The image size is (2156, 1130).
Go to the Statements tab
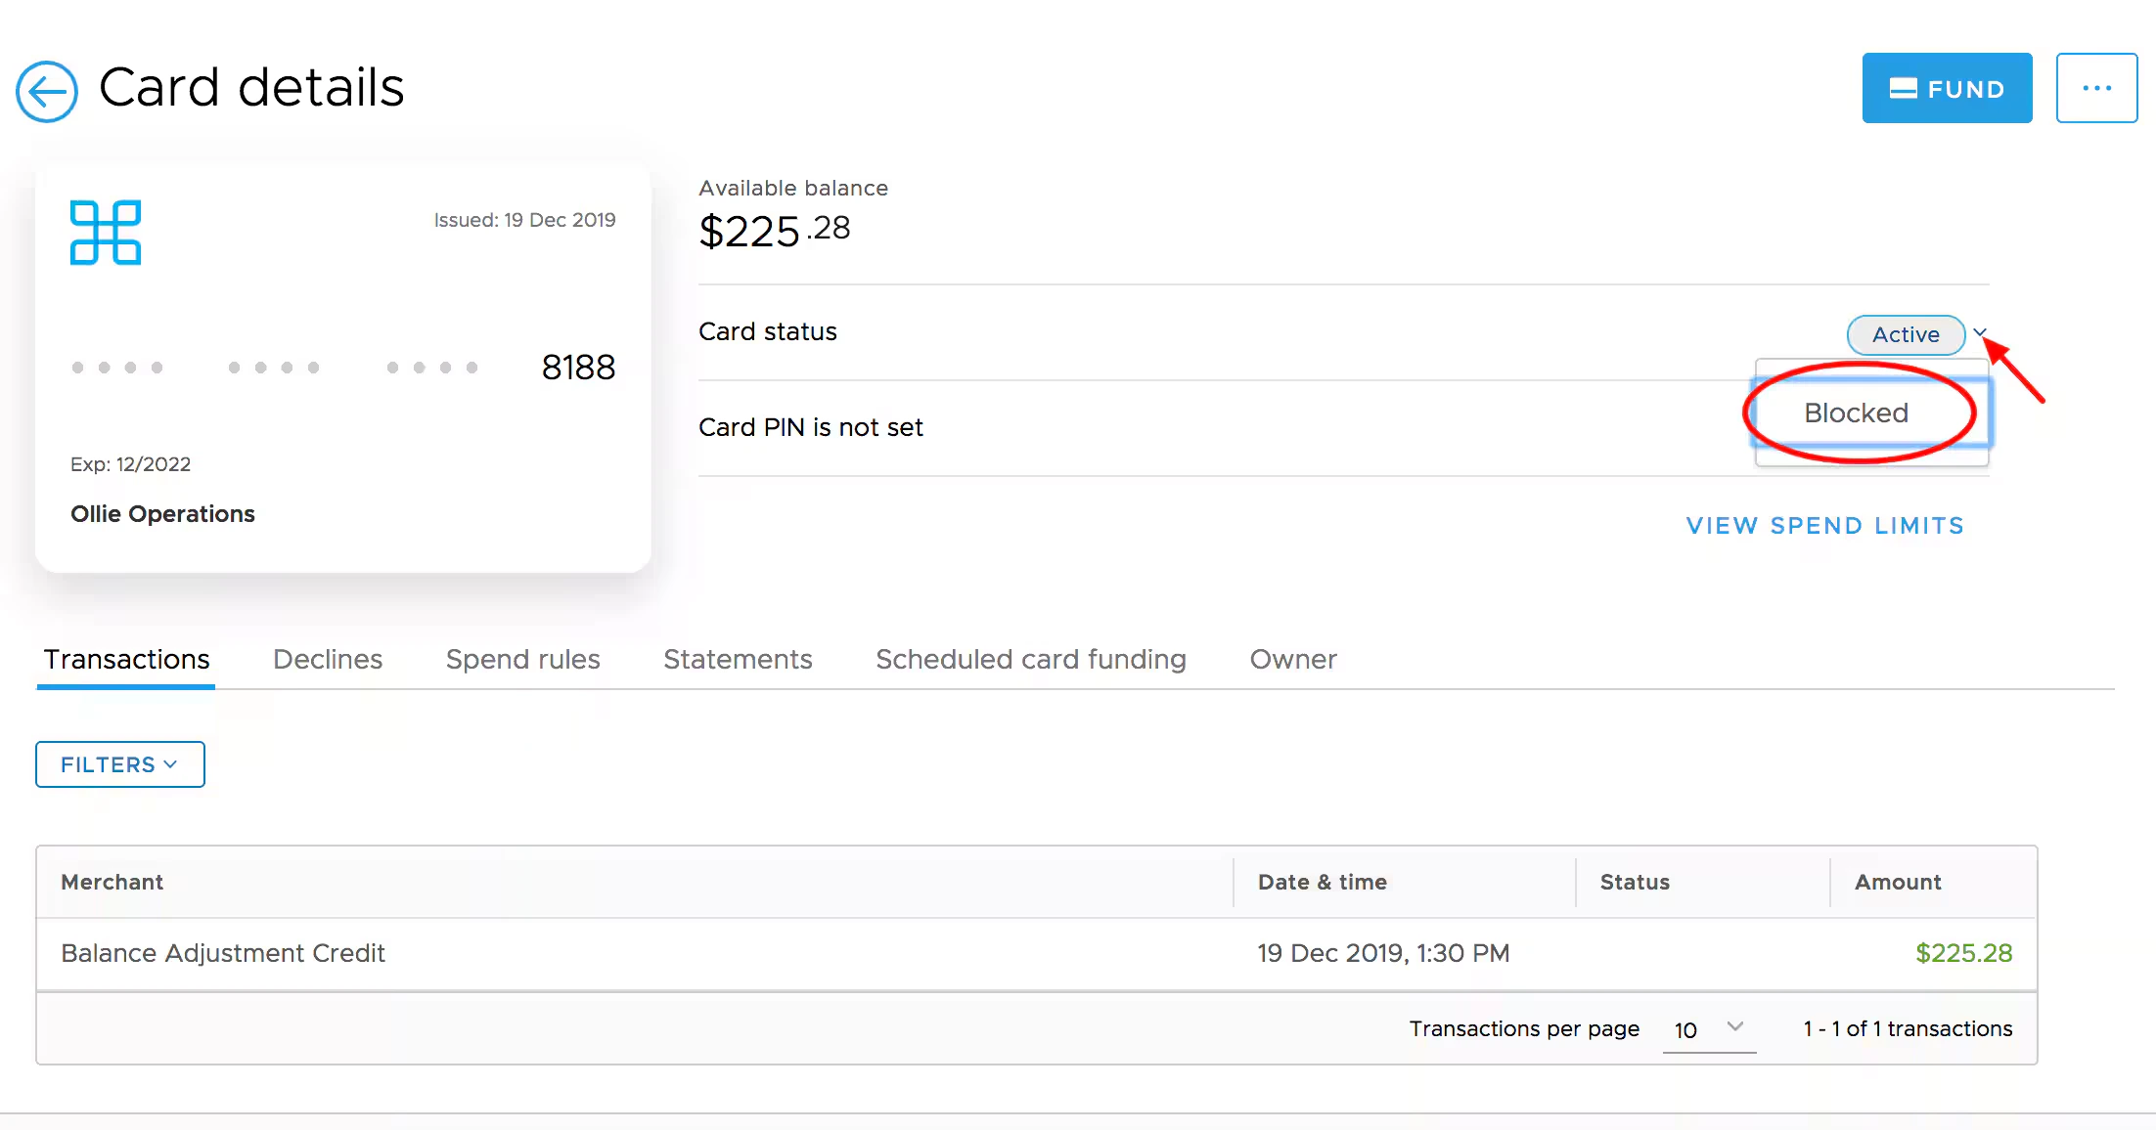tap(738, 660)
